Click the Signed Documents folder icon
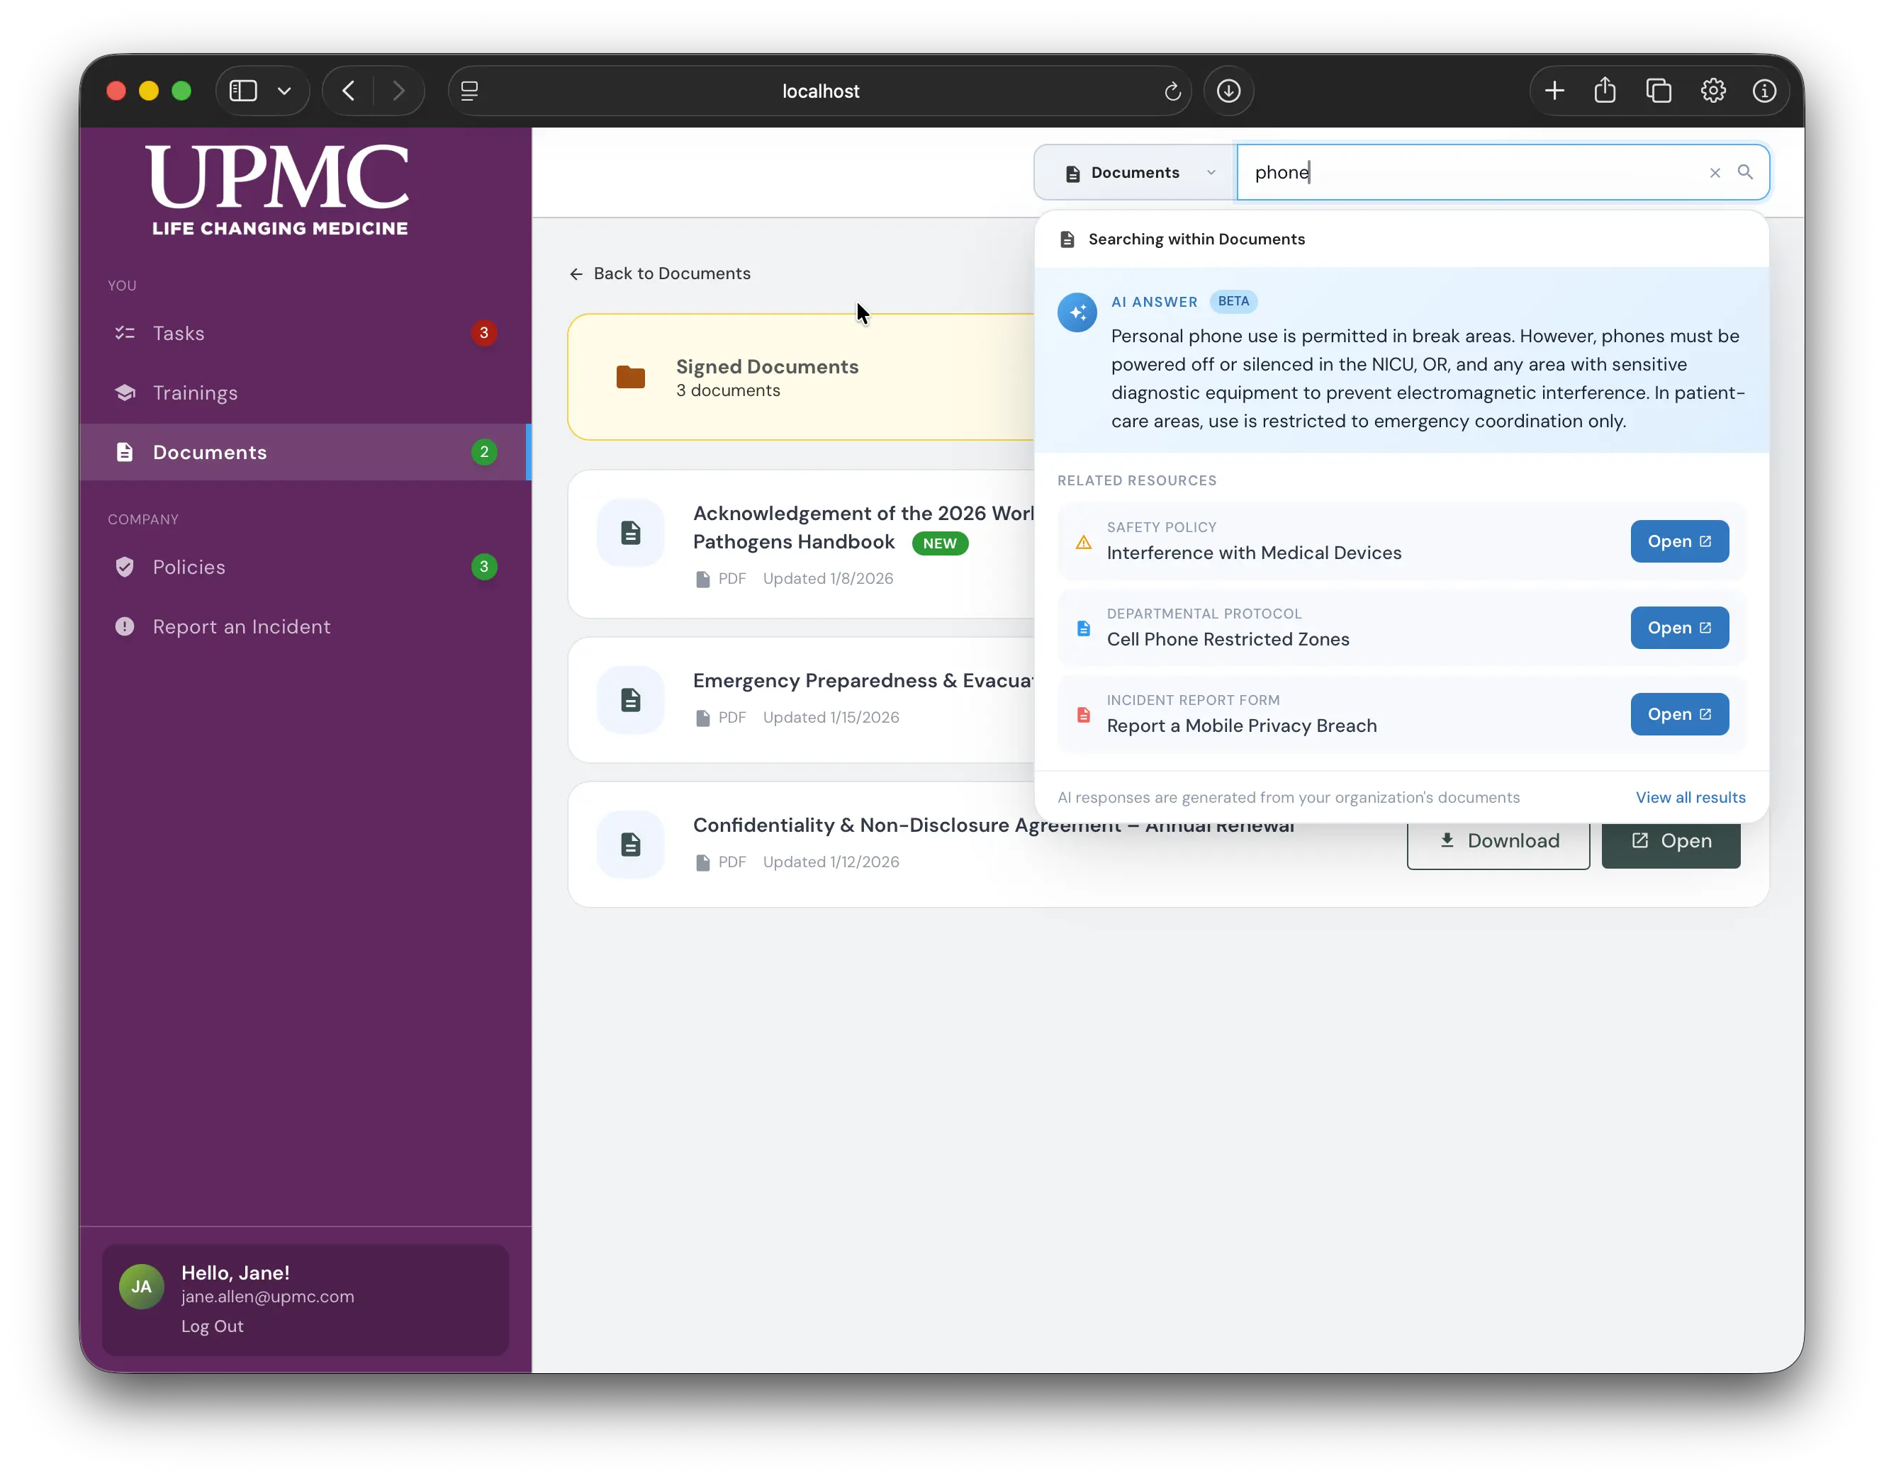The width and height of the screenshot is (1884, 1478). 630,377
